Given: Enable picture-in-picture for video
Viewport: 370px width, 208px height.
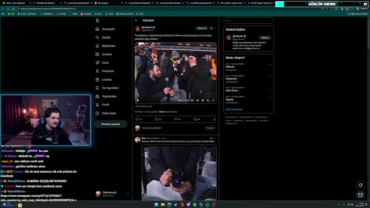Looking at the screenshot, I should click(x=208, y=100).
